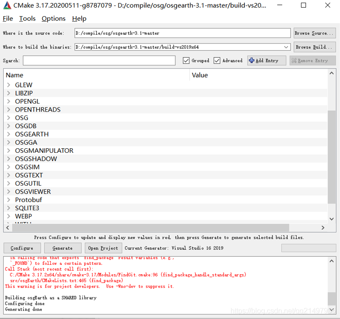The height and width of the screenshot is (319, 340).
Task: Click the horizontal scroll-right arrow
Action: click(x=323, y=228)
